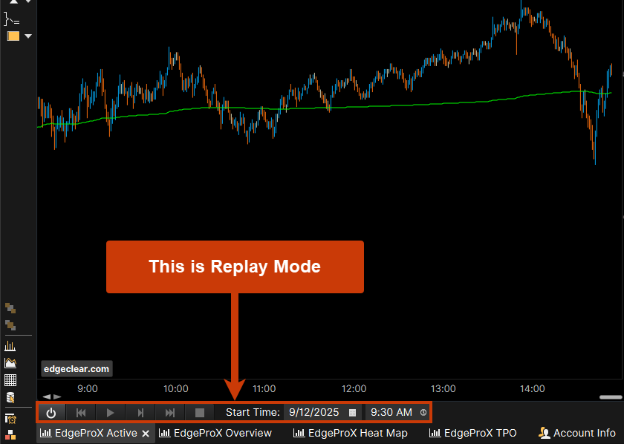Toggle the replay mode power button
The image size is (624, 444).
click(51, 412)
